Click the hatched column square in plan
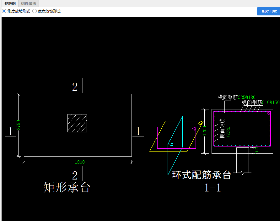 [77, 123]
